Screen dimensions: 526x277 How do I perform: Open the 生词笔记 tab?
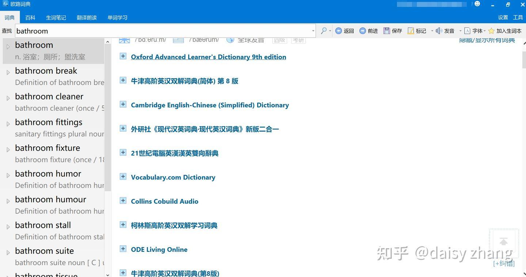click(x=56, y=18)
